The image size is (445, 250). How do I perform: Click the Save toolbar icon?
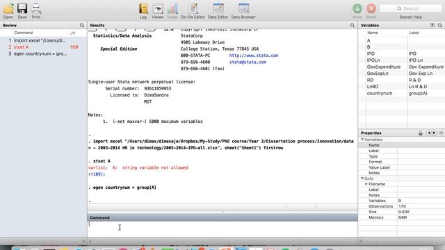click(x=22, y=9)
